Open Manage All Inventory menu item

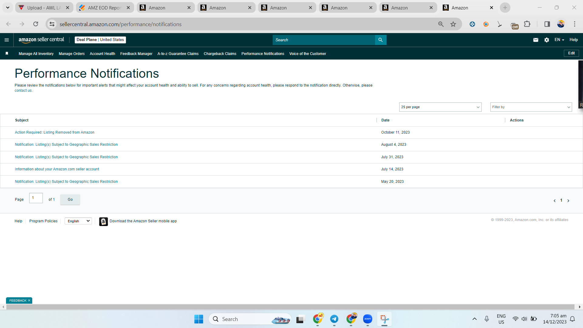[x=36, y=54]
